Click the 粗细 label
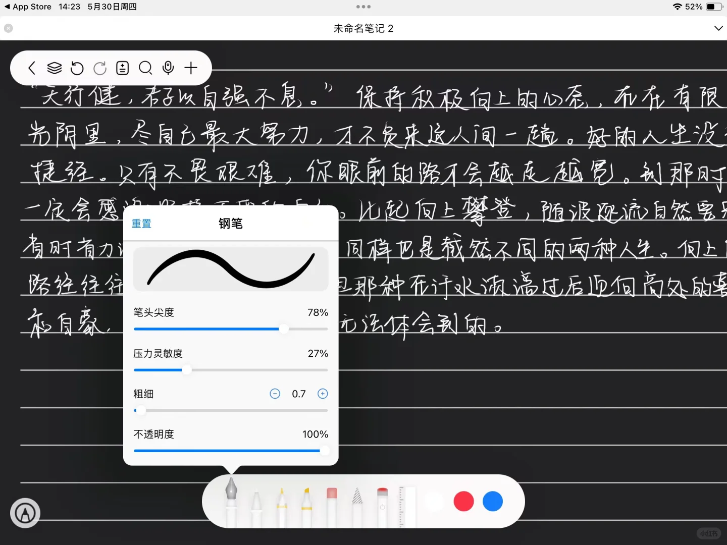The width and height of the screenshot is (727, 545). (x=143, y=394)
